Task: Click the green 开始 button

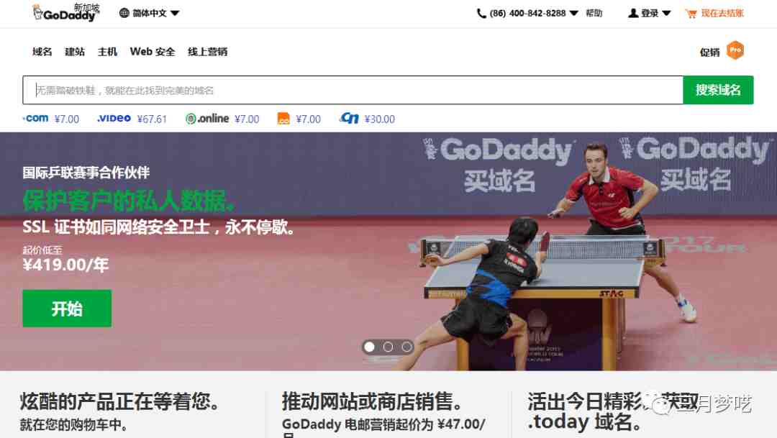Action: 67,309
